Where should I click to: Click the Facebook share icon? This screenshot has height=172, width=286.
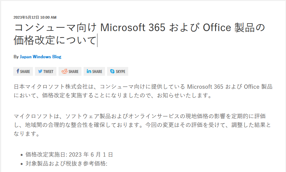tap(18, 71)
